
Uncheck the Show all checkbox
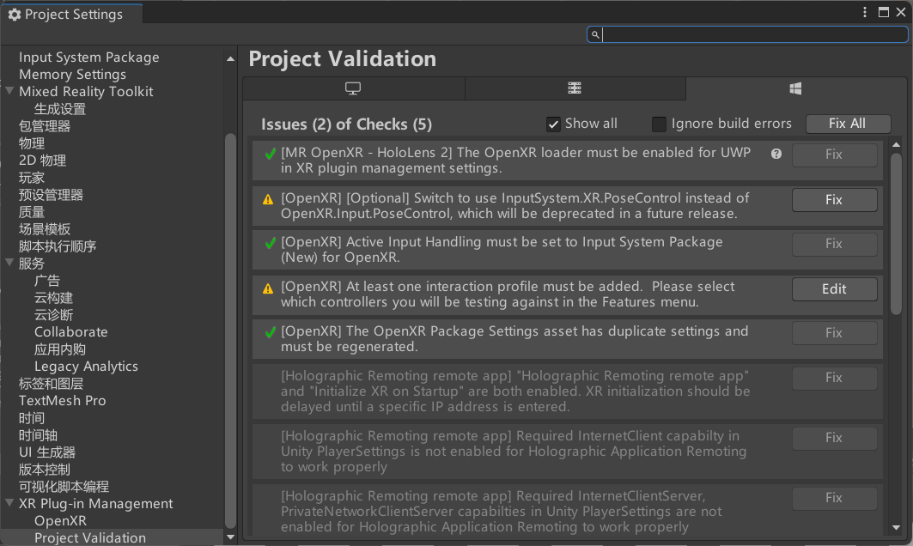pos(554,124)
